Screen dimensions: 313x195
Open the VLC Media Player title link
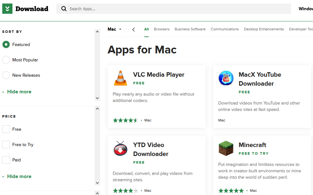[159, 75]
